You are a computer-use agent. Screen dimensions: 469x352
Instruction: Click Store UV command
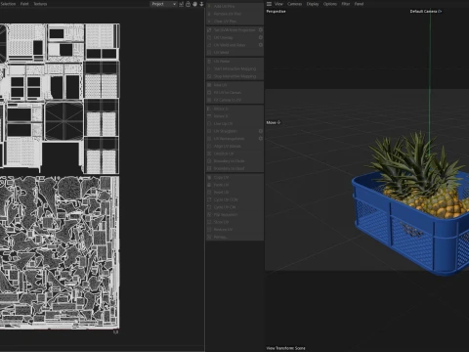click(x=234, y=222)
